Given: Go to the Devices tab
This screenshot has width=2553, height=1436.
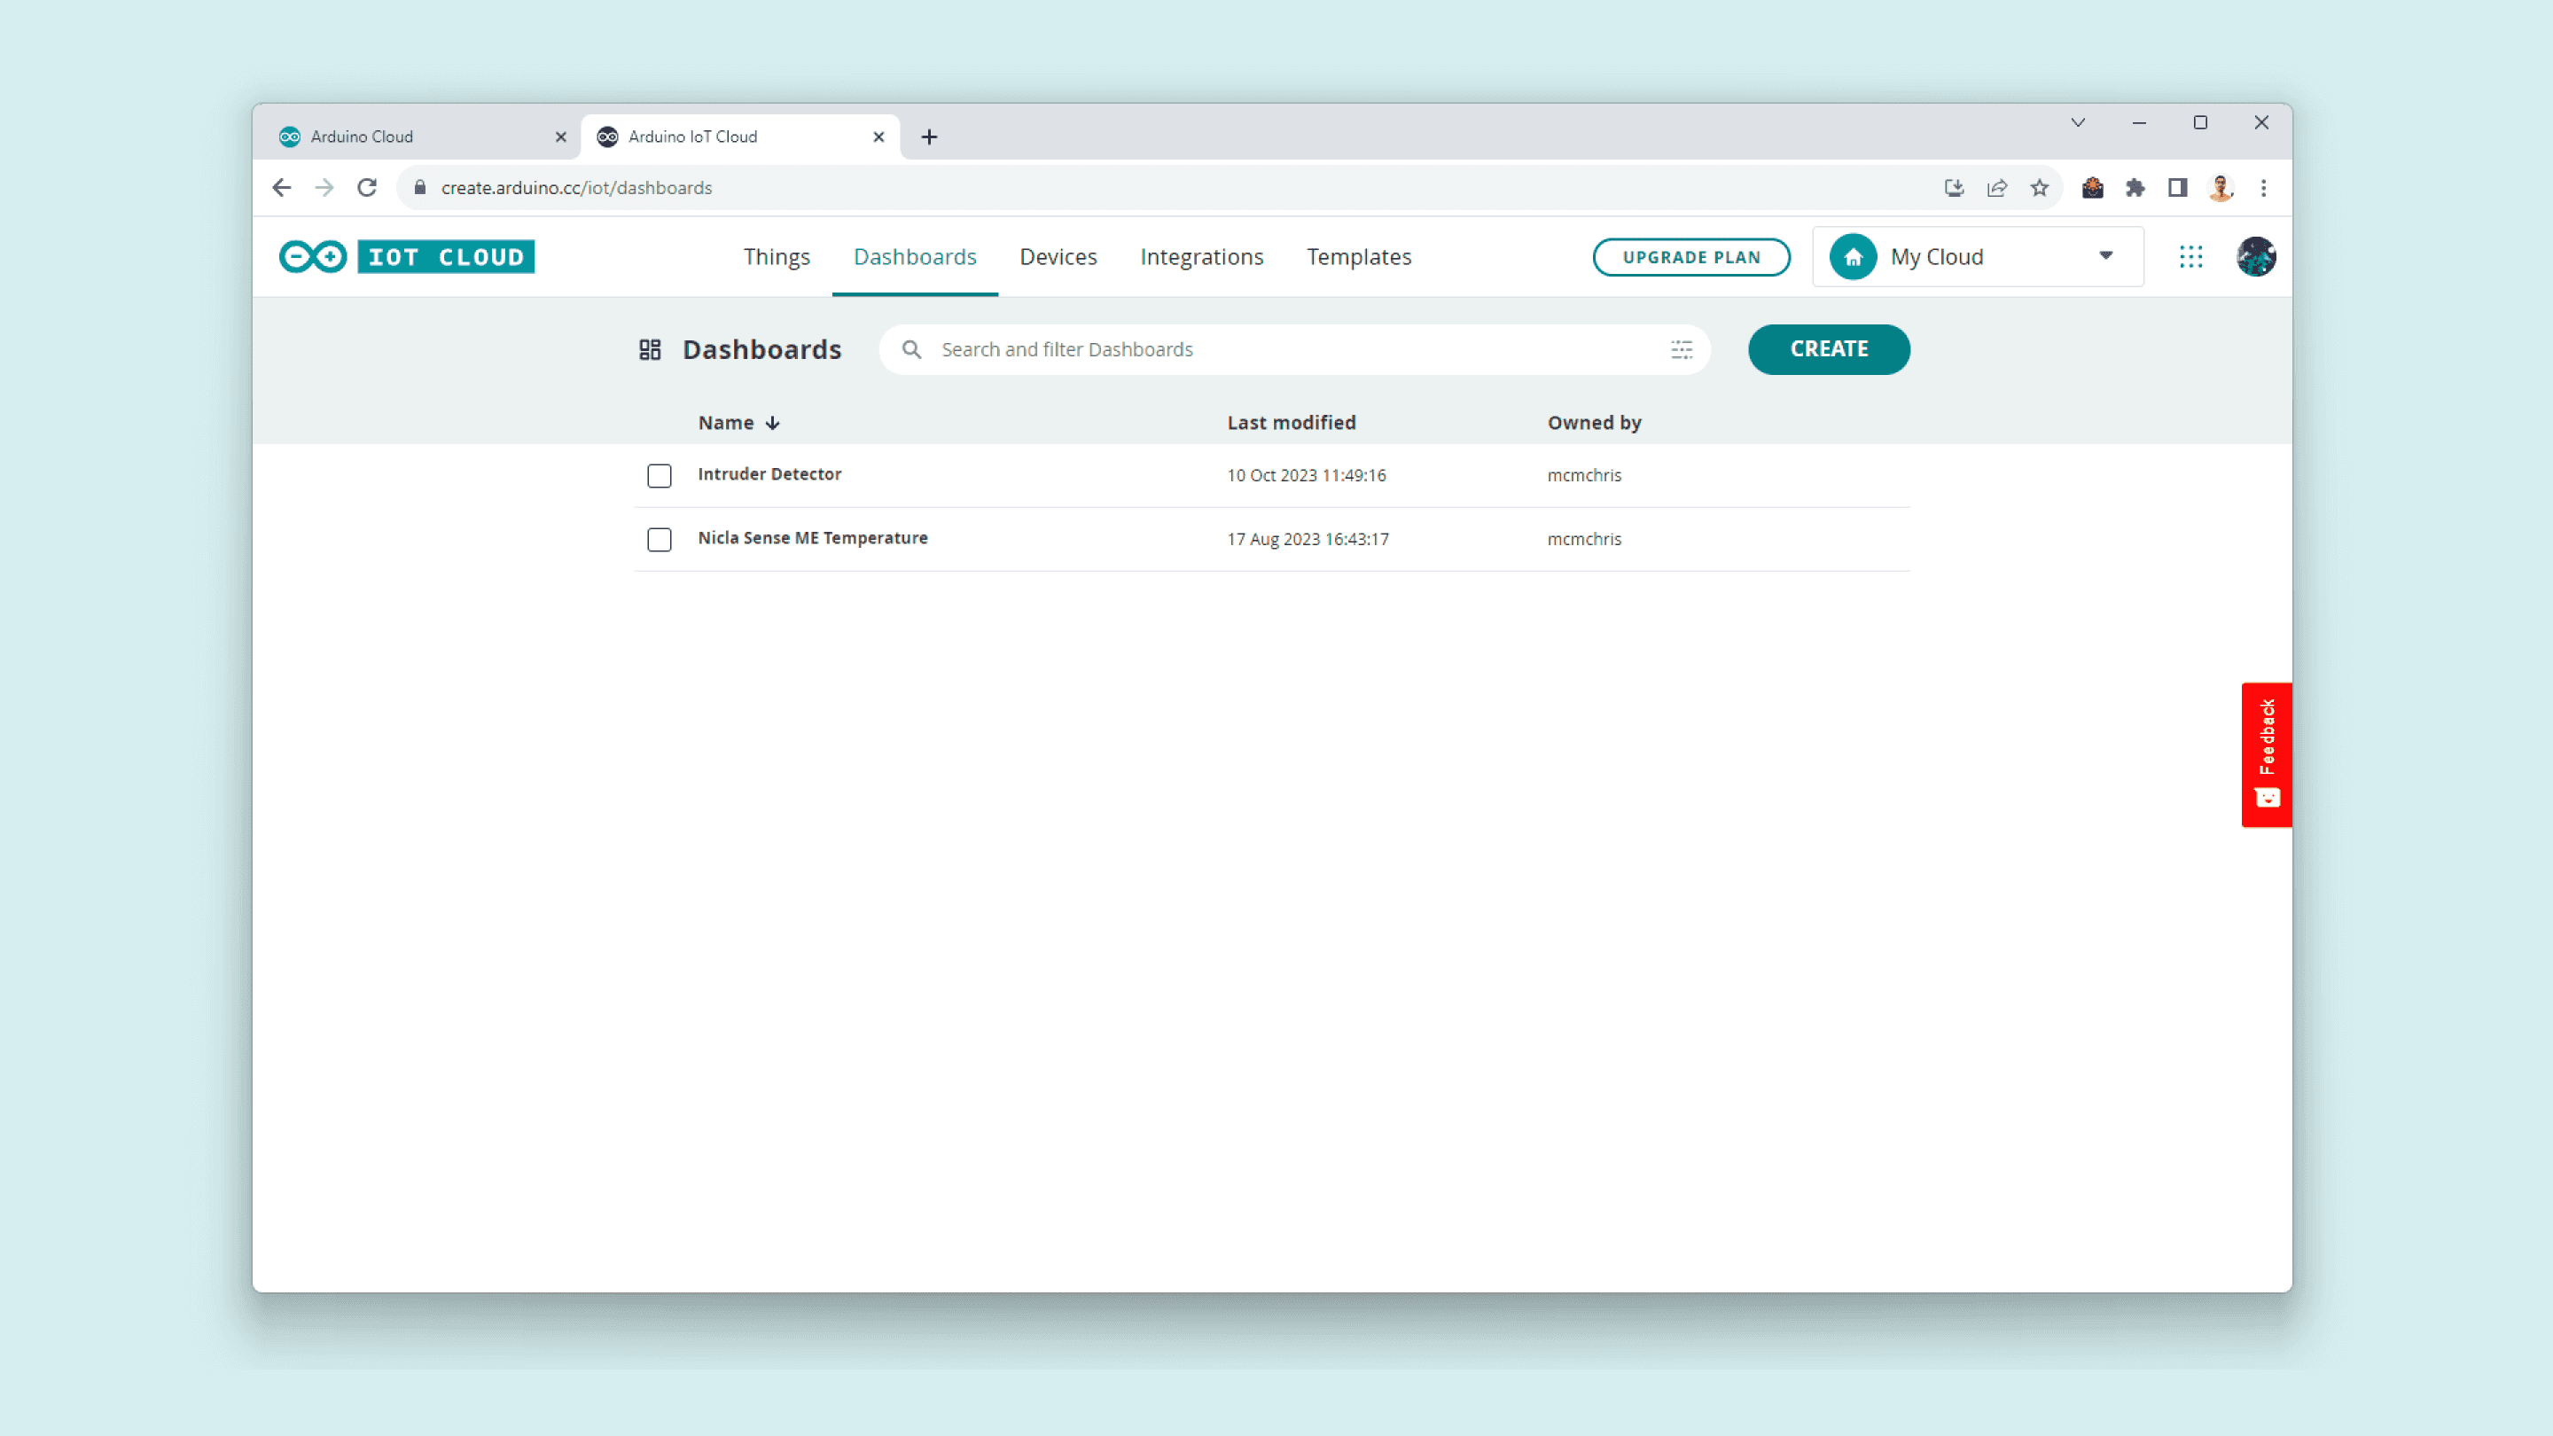Looking at the screenshot, I should pyautogui.click(x=1058, y=257).
